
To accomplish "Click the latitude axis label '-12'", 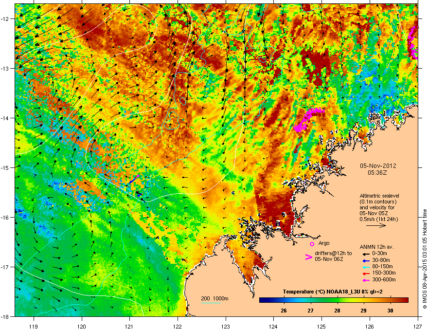I will coord(5,19).
